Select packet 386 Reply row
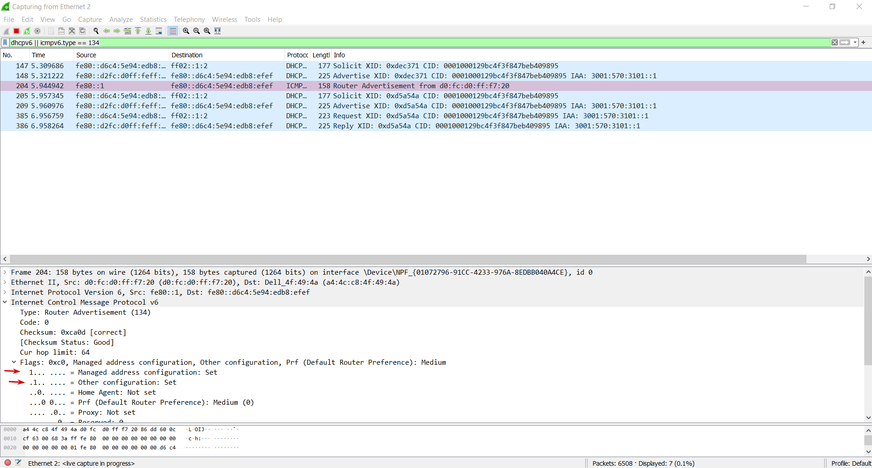Screen dimensions: 872x468 pyautogui.click(x=436, y=126)
